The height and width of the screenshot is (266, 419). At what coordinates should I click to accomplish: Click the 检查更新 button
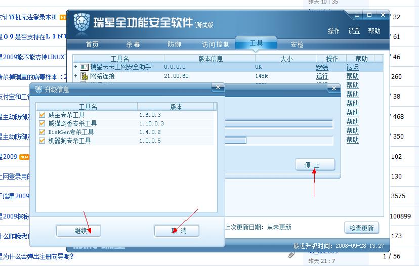361,228
